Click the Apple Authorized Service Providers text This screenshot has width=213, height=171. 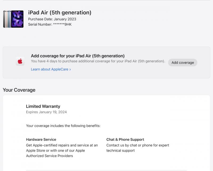[x=50, y=156]
